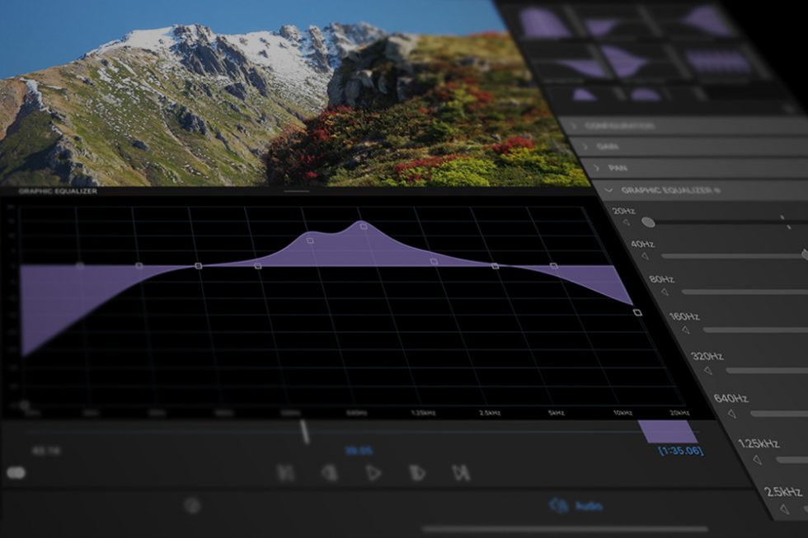The image size is (808, 538).
Task: Select the step-forward-one-frame transport icon
Action: [416, 471]
